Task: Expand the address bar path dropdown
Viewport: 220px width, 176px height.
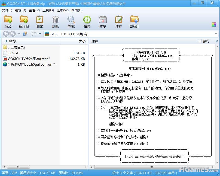Action: (x=216, y=34)
